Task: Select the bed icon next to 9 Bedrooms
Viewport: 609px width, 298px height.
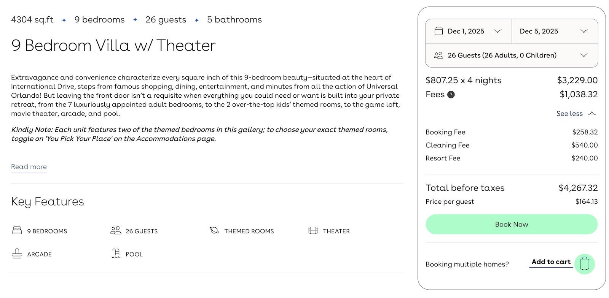Action: (17, 230)
